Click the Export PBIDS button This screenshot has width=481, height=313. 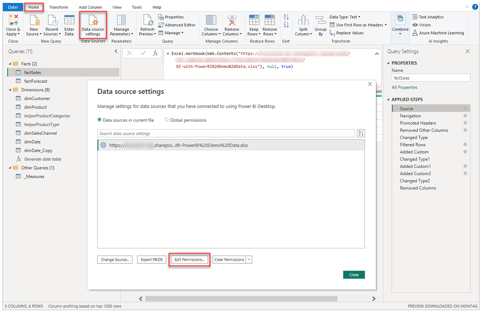point(152,260)
